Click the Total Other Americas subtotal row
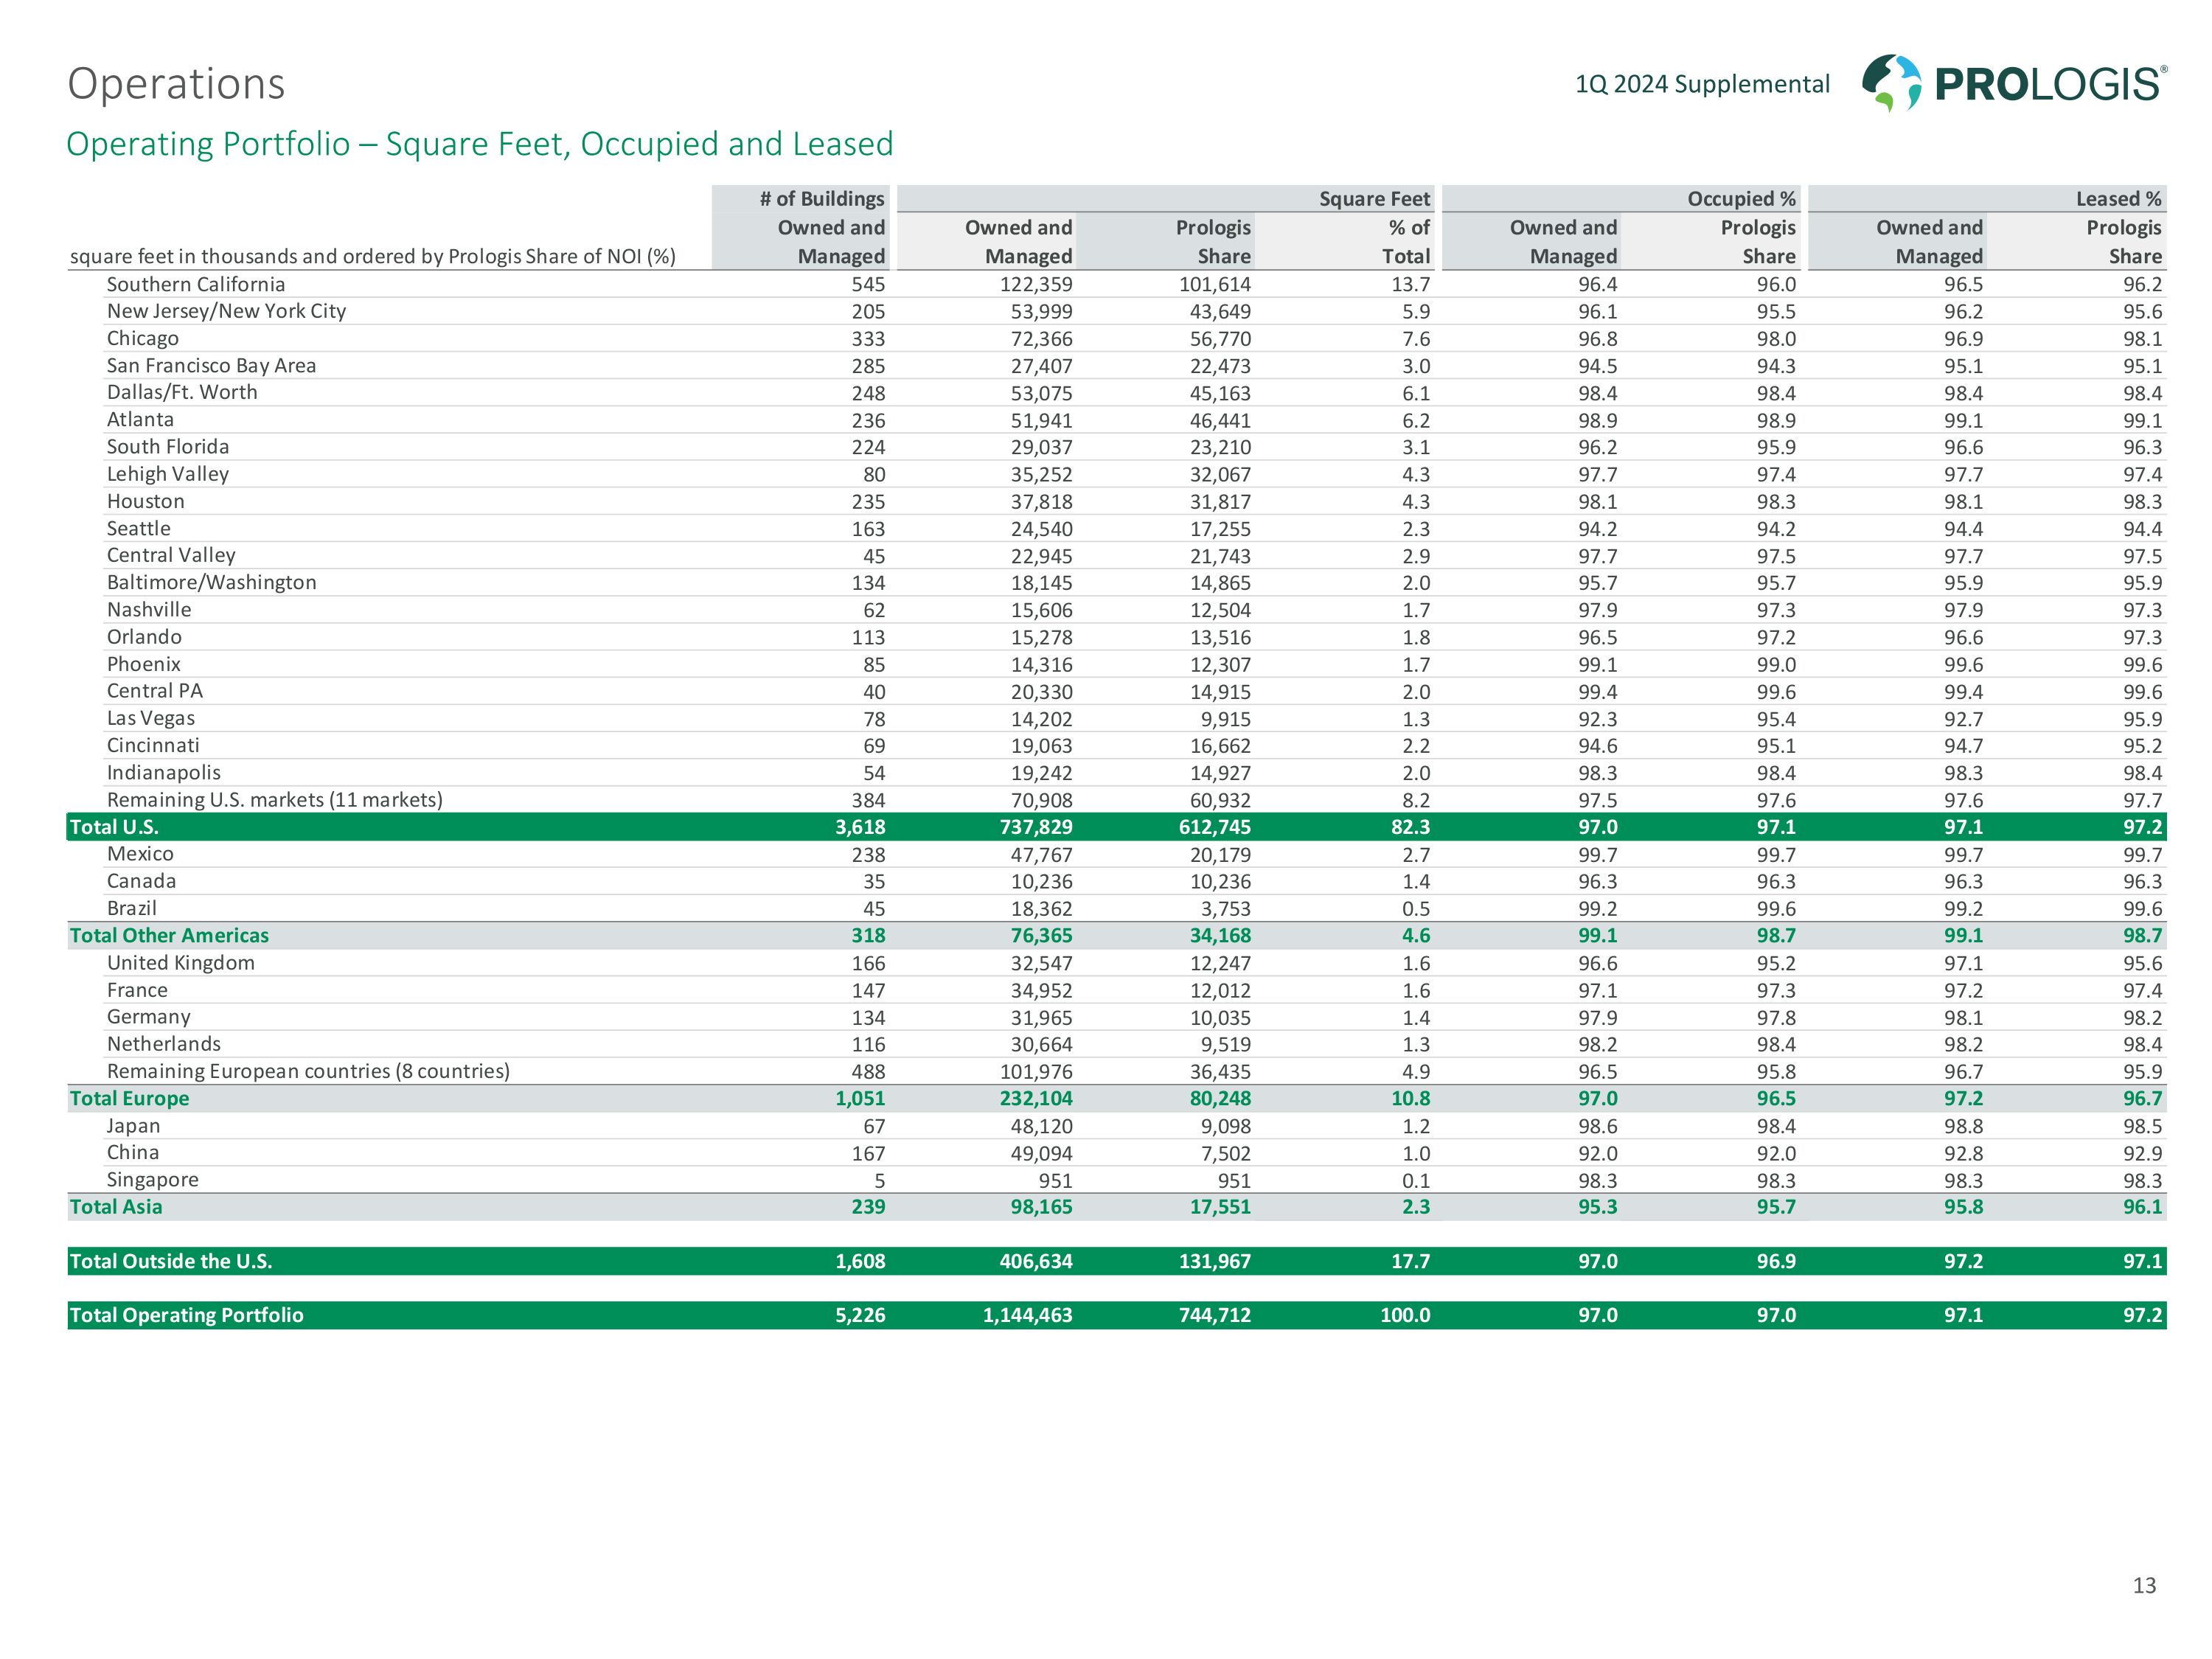 click(x=169, y=936)
